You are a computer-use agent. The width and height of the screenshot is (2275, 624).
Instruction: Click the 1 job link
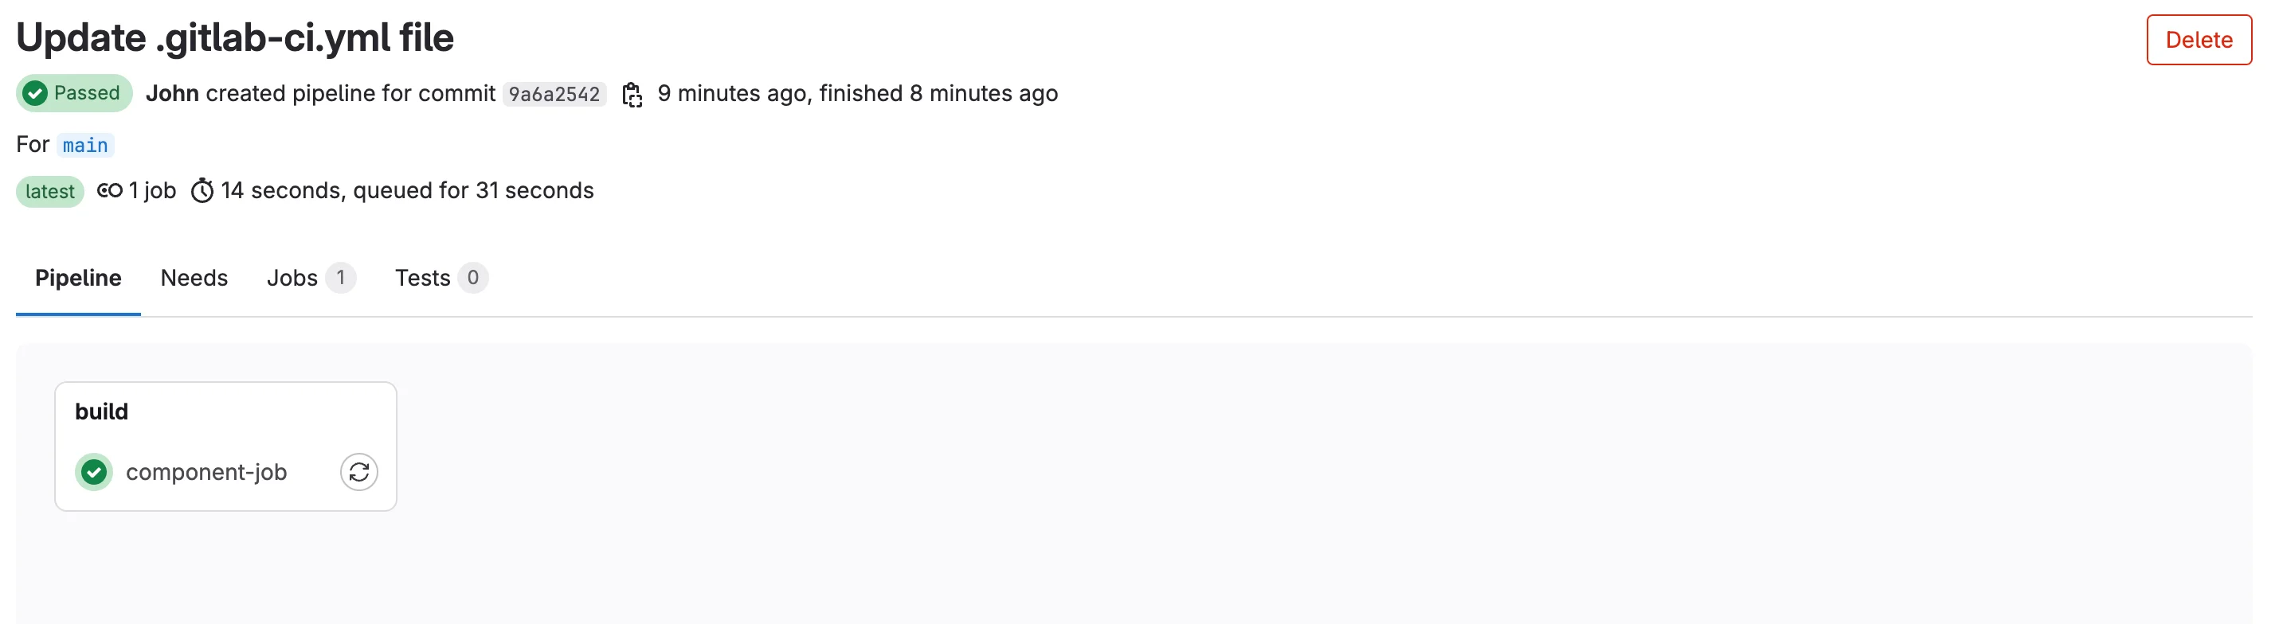tap(151, 191)
